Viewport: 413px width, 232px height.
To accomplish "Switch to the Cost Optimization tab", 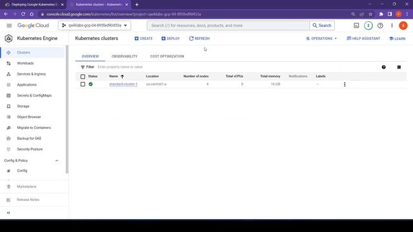I will (167, 56).
